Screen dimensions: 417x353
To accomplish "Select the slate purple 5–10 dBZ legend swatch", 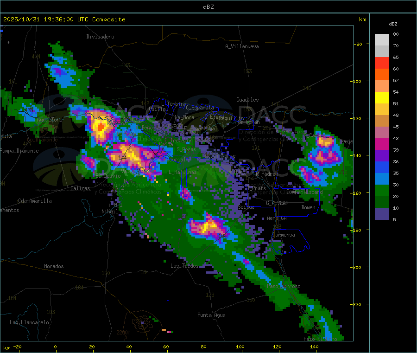I will point(382,214).
